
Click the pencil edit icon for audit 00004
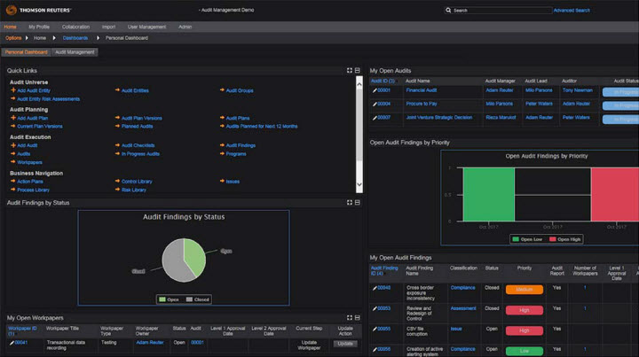point(375,105)
